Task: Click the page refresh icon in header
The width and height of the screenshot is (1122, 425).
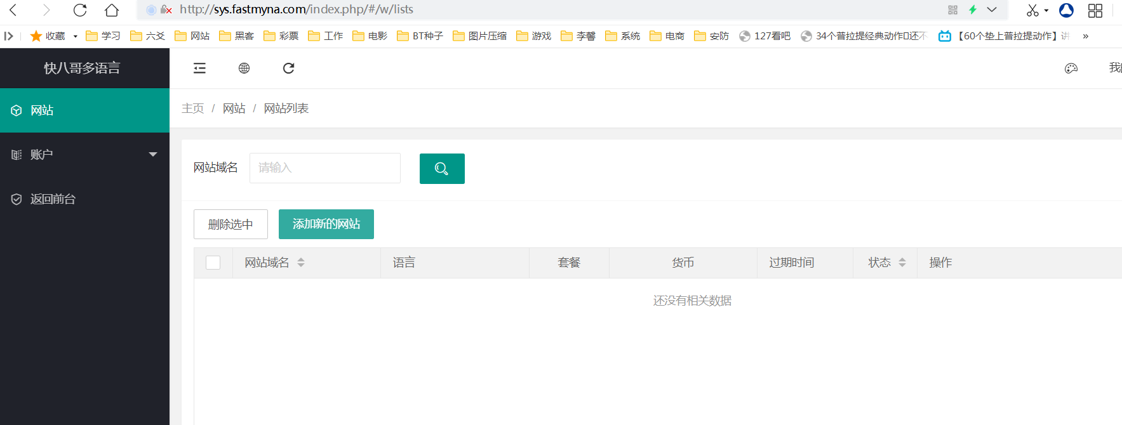Action: (x=288, y=68)
